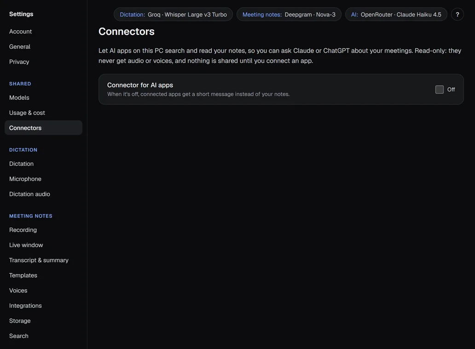Go to Live window settings
This screenshot has width=475, height=349.
pos(43,245)
